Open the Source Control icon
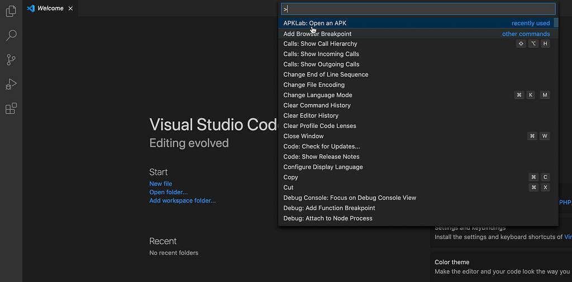The width and height of the screenshot is (572, 282). coord(11,60)
